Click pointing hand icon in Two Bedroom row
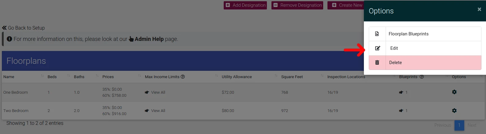This screenshot has height=134, width=486. [x=147, y=111]
